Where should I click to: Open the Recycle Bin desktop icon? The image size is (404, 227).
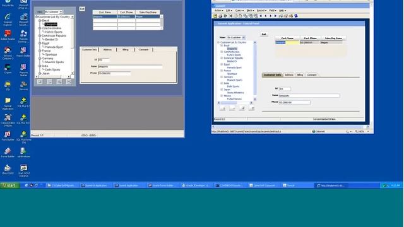[x=8, y=3]
